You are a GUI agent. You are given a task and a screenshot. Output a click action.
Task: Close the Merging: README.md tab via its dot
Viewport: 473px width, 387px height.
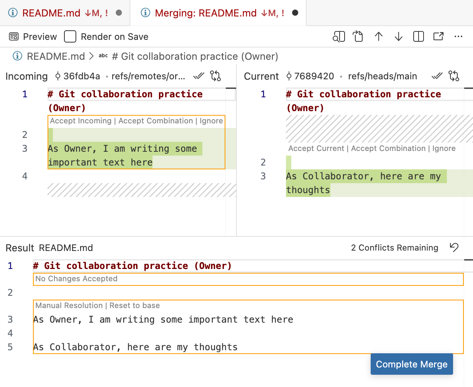coord(295,13)
